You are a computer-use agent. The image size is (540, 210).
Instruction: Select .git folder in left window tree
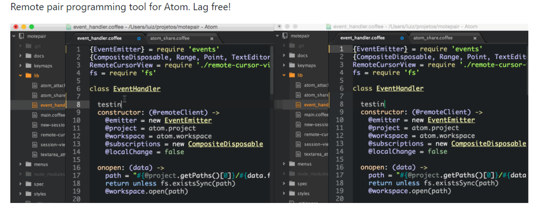(37, 46)
